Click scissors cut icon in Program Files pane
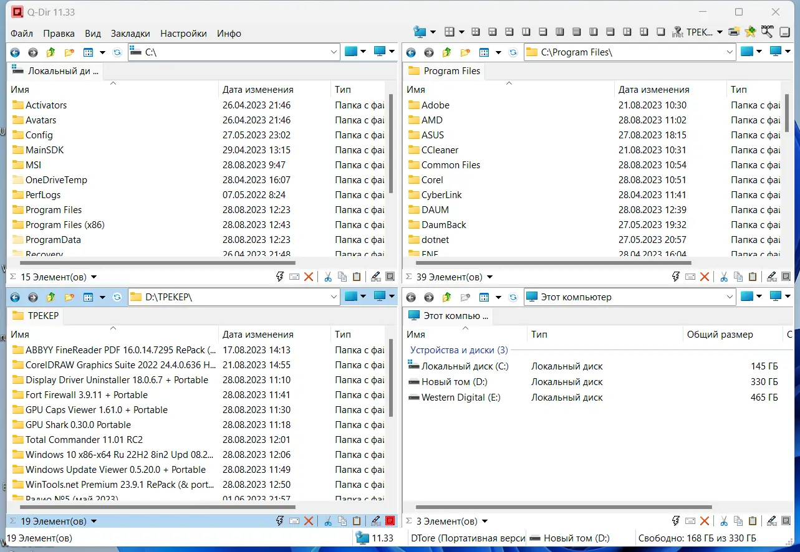Screen dimensions: 800x552 point(724,277)
